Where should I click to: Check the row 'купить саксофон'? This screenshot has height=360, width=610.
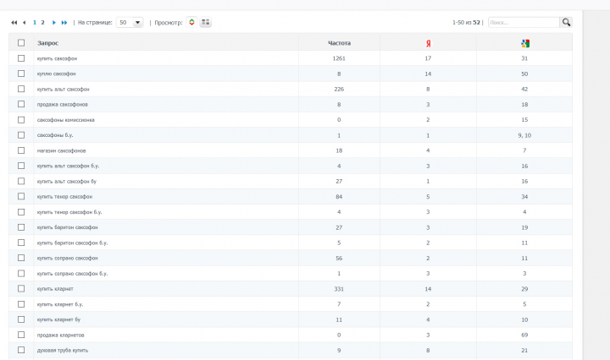click(21, 58)
